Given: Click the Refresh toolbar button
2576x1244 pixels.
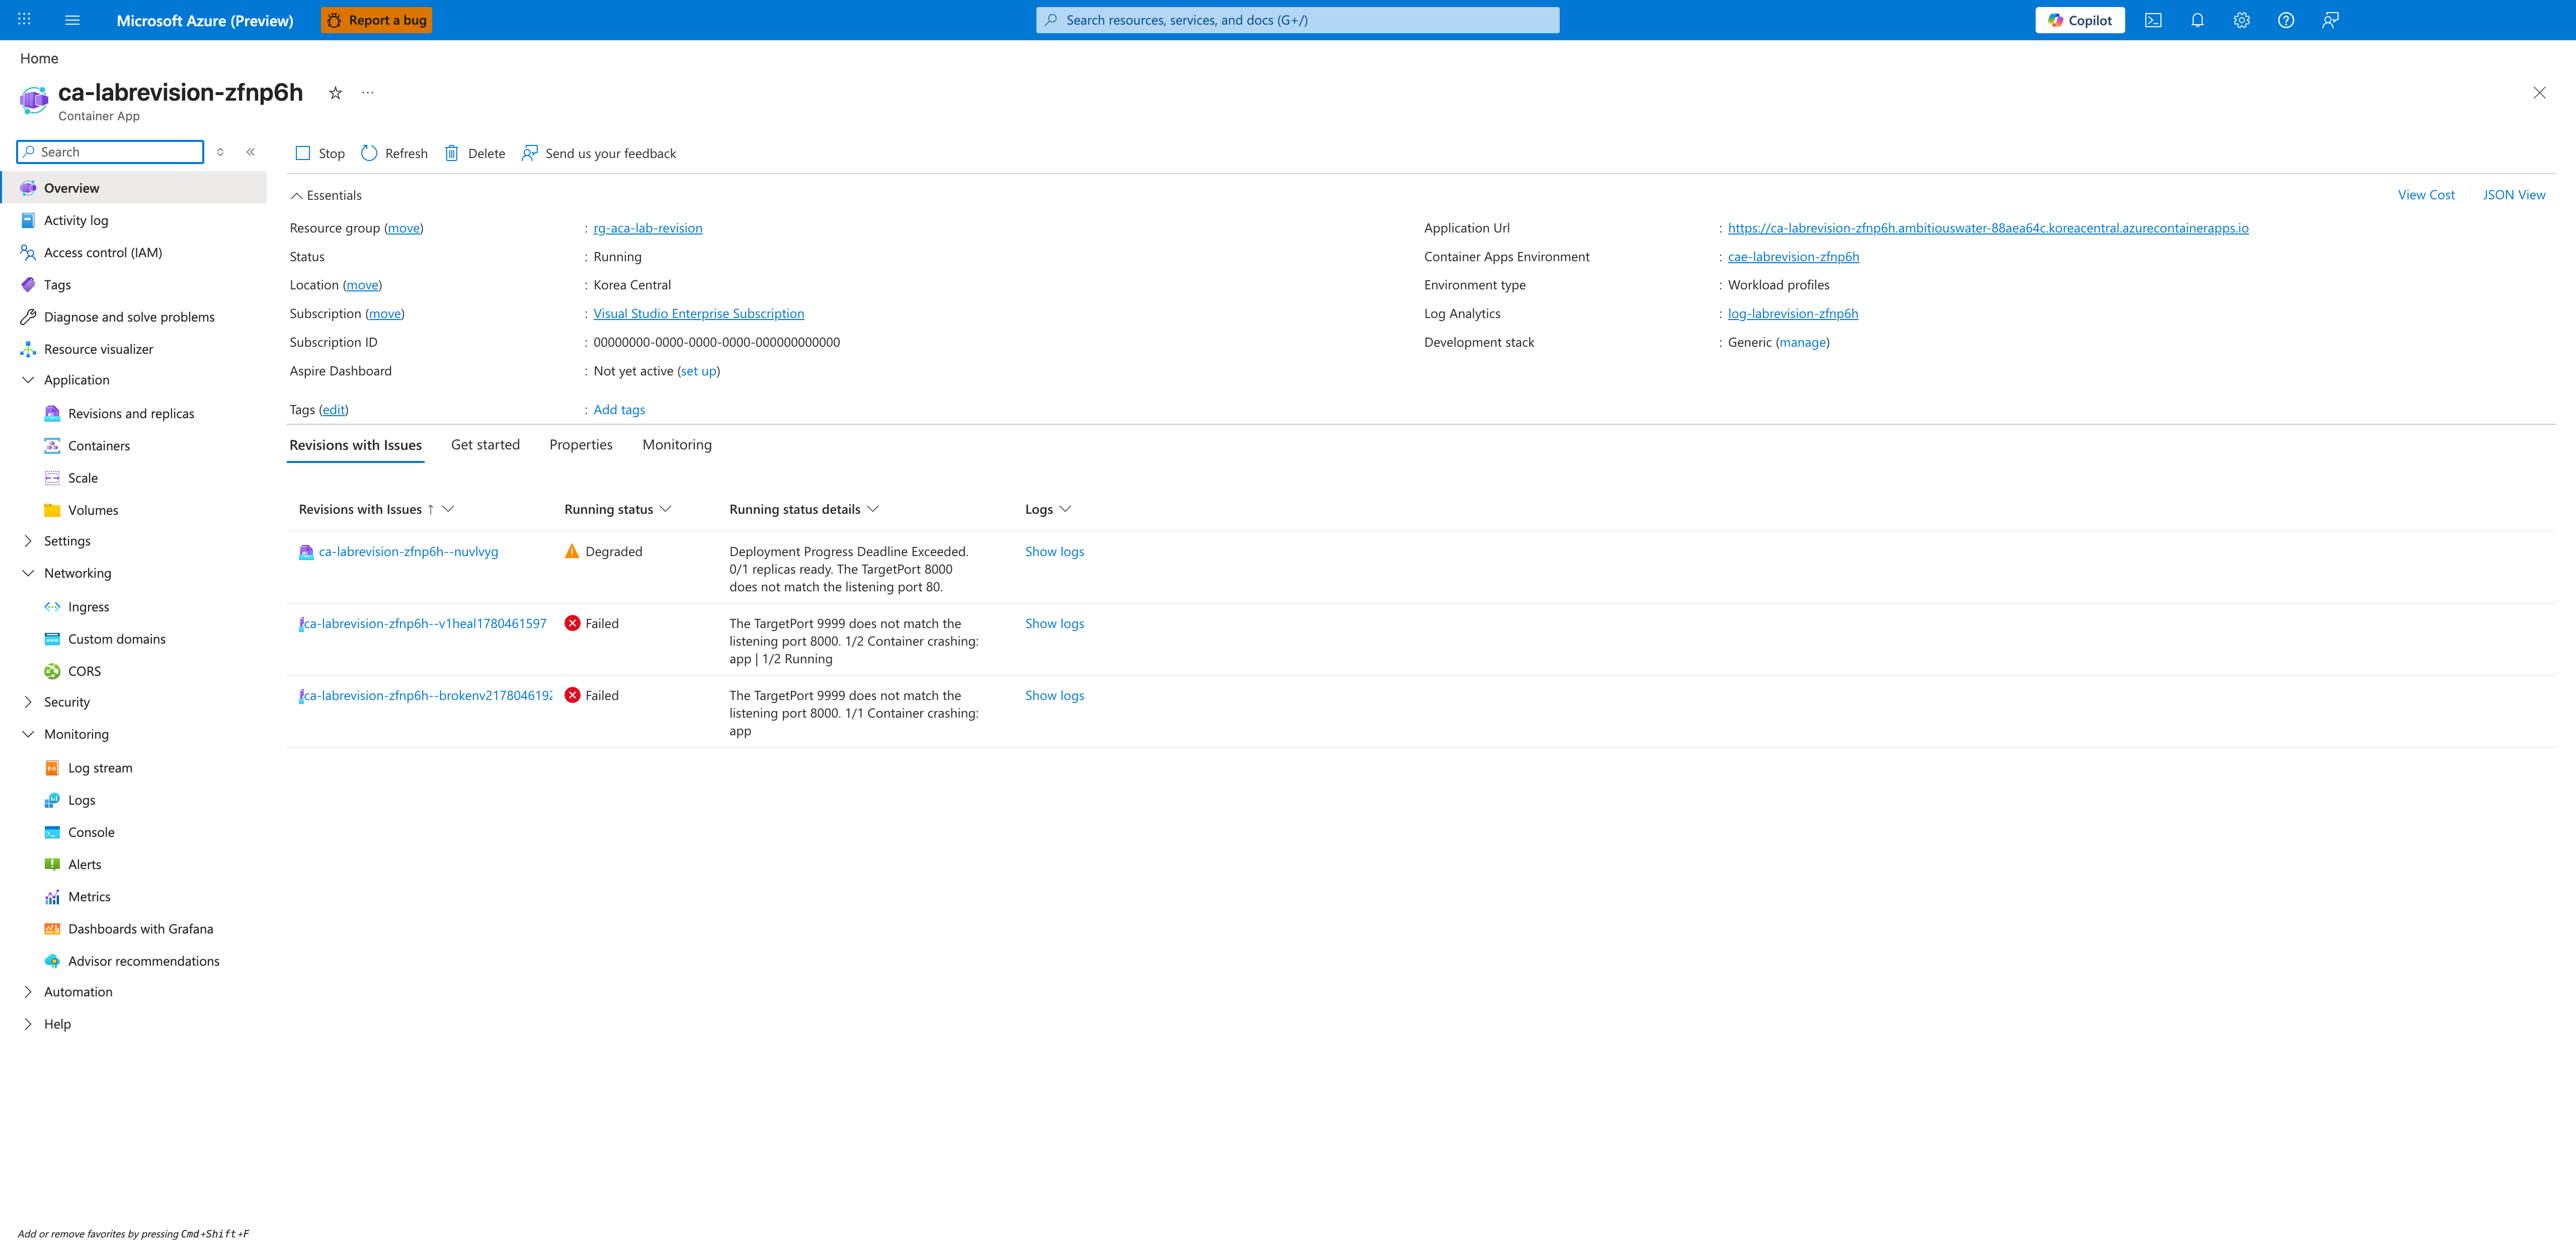Looking at the screenshot, I should pyautogui.click(x=394, y=153).
